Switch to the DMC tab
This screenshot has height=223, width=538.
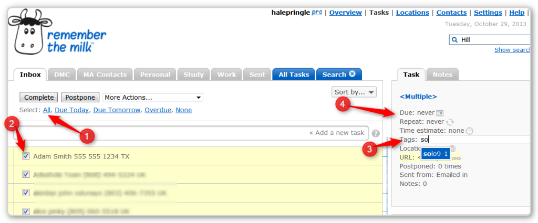click(x=62, y=75)
